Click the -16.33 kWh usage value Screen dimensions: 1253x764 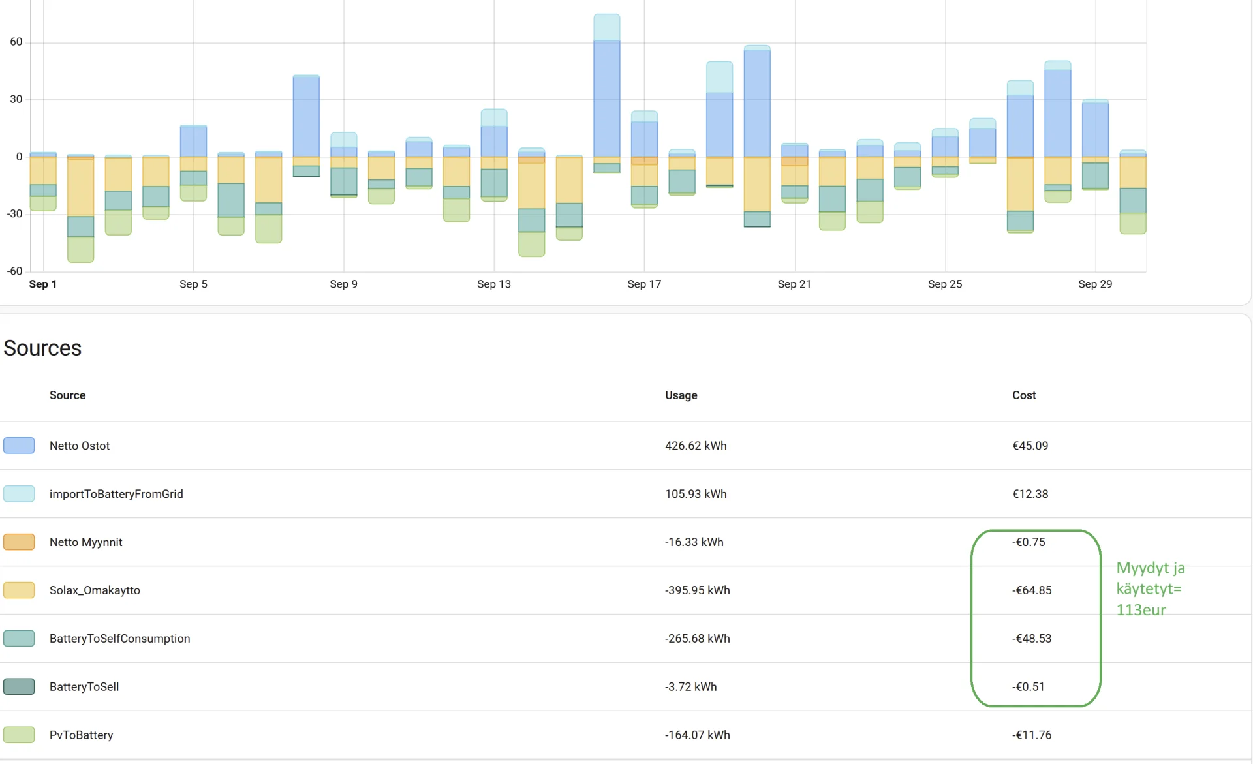coord(694,542)
